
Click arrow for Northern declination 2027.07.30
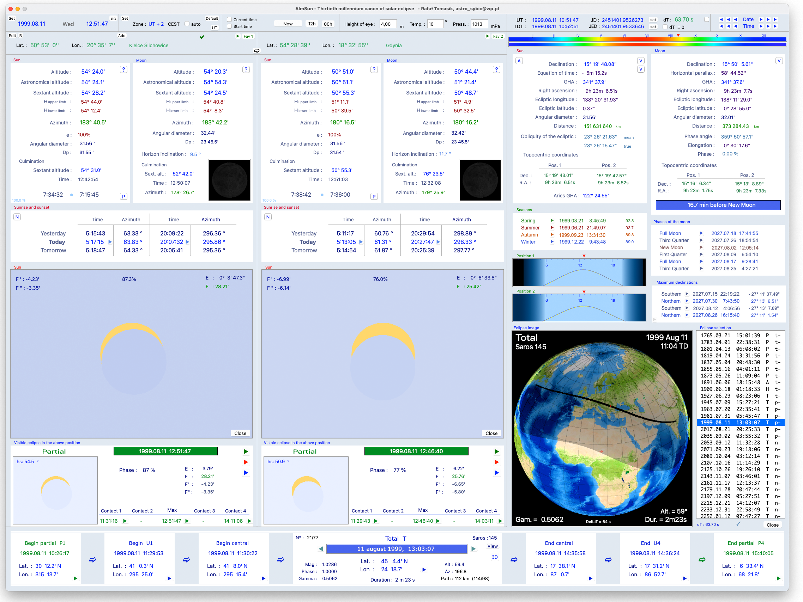click(687, 301)
